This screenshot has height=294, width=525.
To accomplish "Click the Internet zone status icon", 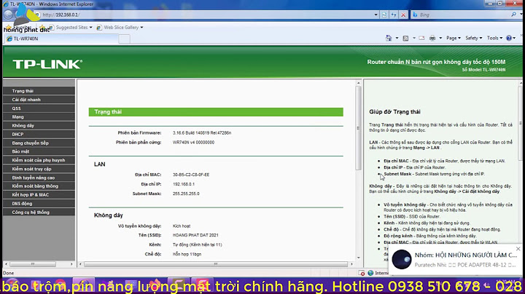I will click(370, 273).
